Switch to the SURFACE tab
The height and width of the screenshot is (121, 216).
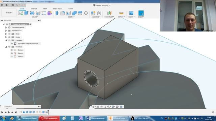click(34, 9)
